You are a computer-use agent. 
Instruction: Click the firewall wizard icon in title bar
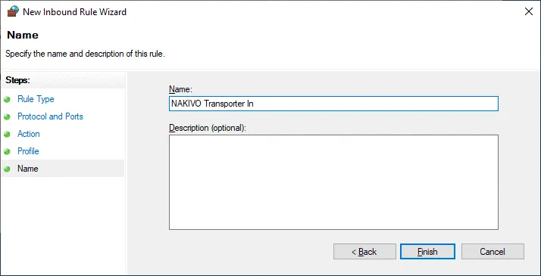coord(13,11)
